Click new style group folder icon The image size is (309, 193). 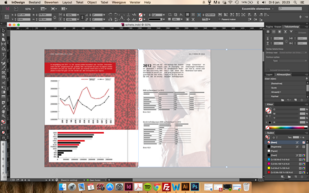(283, 100)
